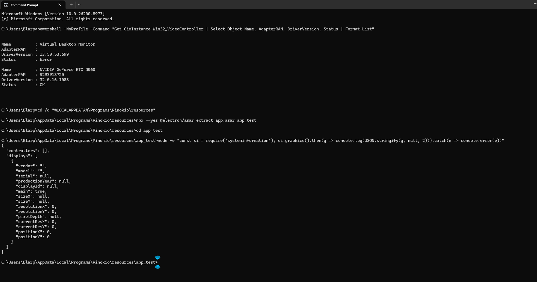Screen dimensions: 537x282
Task: Click the "model" JSON line
Action: click(x=30, y=171)
